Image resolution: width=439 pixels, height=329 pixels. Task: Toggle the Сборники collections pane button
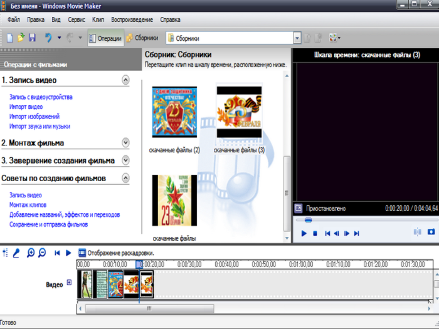pos(142,38)
